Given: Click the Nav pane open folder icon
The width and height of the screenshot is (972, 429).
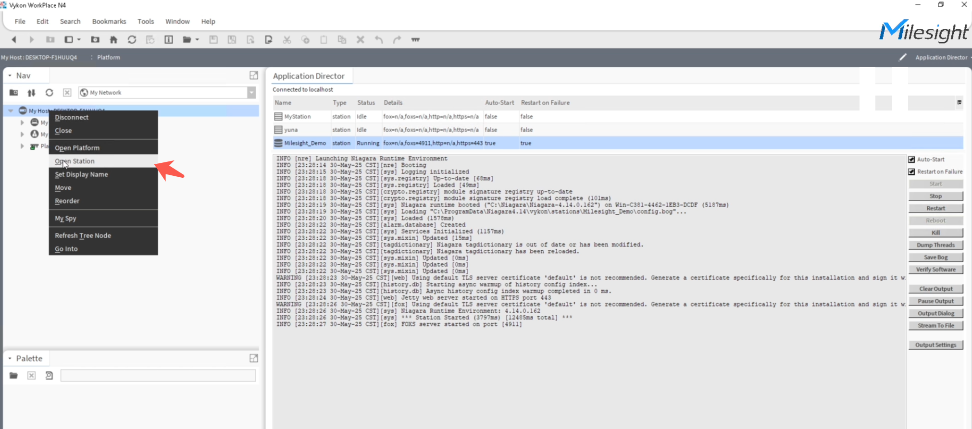Looking at the screenshot, I should [x=13, y=93].
